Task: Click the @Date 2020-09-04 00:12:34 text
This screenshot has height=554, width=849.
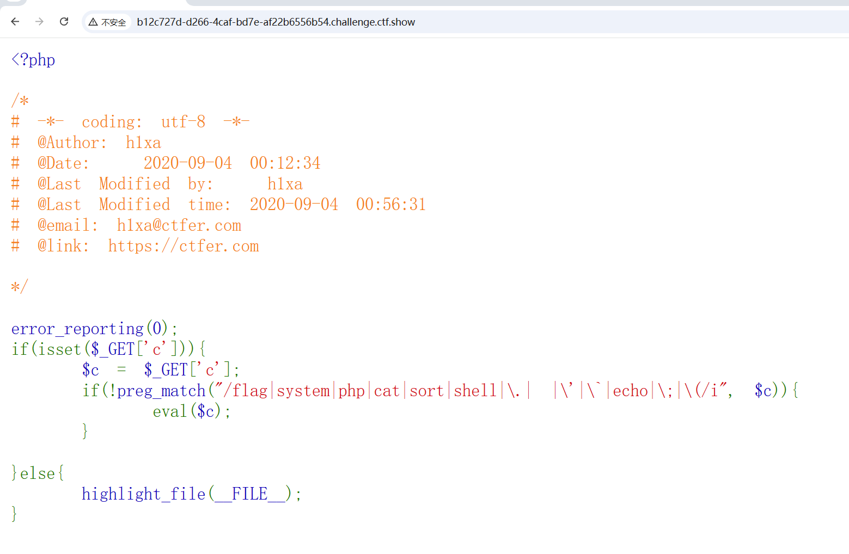Action: coord(231,163)
